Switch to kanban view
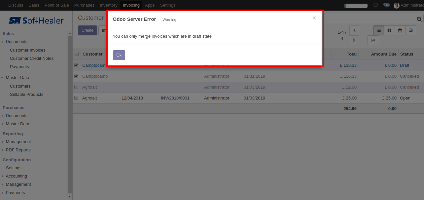 point(389,30)
